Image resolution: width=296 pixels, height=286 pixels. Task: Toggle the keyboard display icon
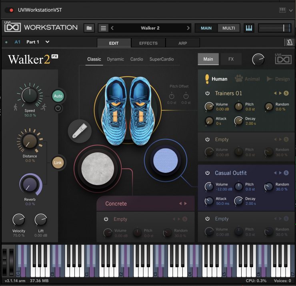(249, 28)
